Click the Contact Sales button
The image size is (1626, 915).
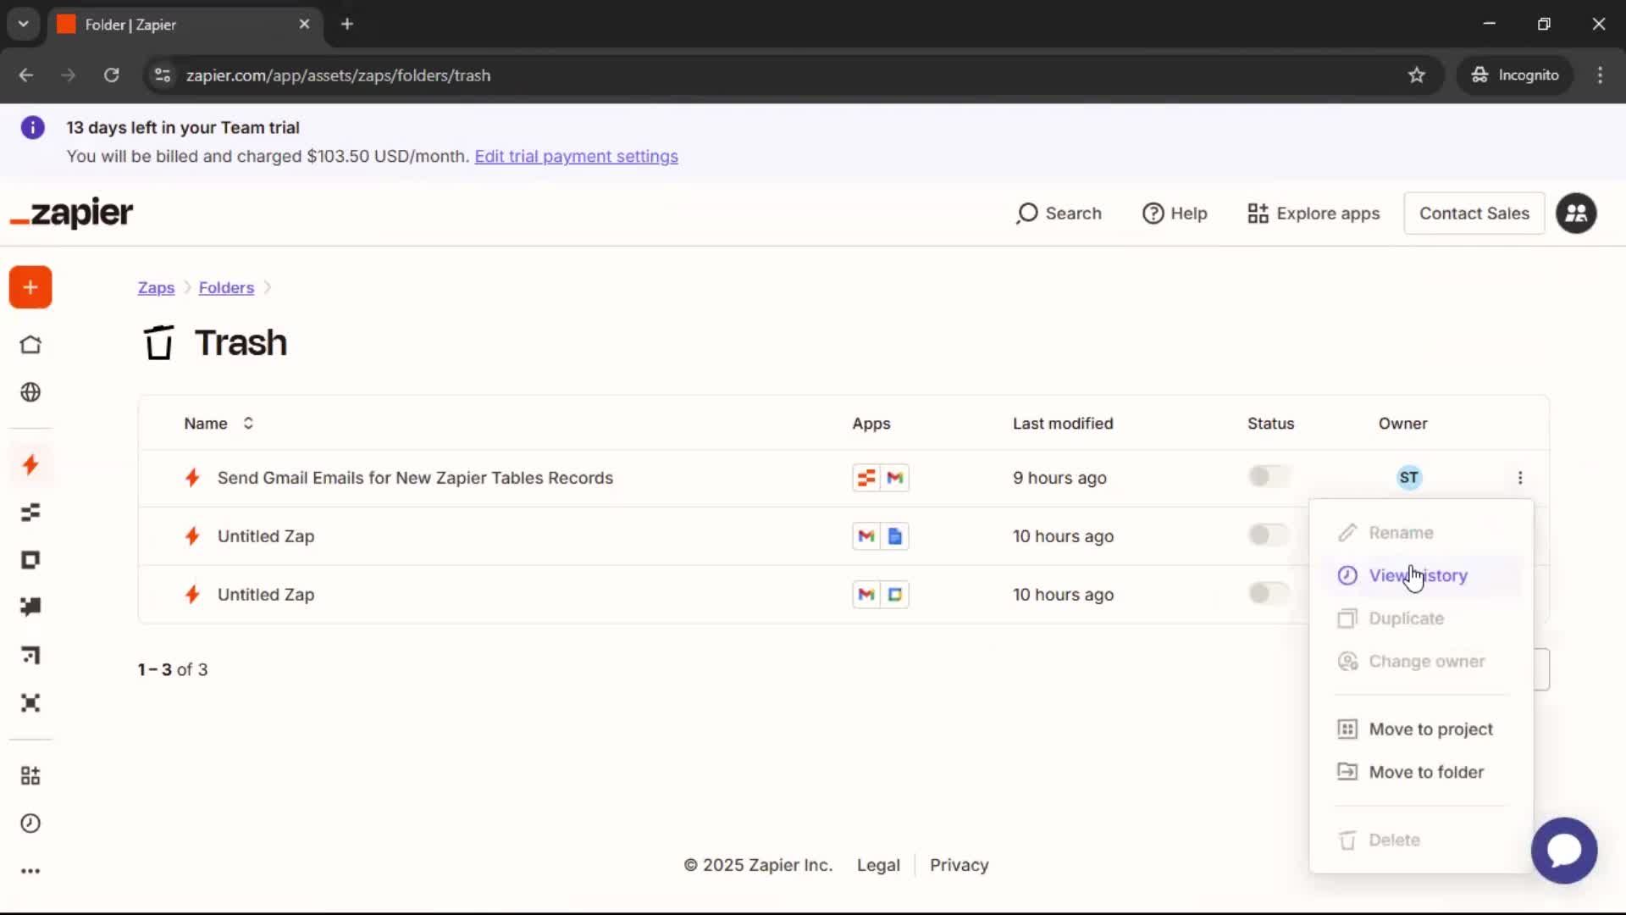point(1474,213)
